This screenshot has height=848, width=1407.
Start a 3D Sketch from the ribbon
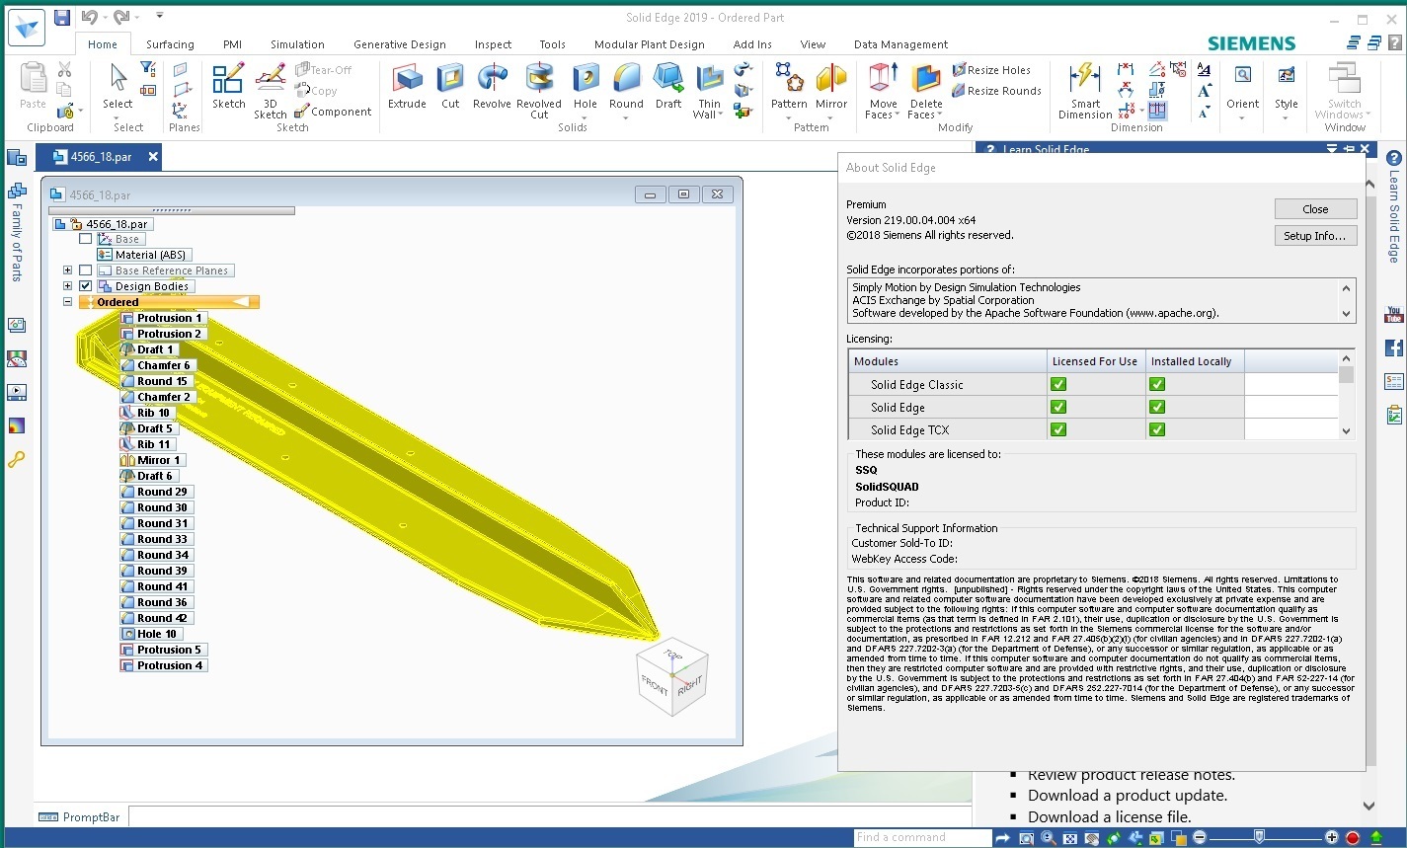pyautogui.click(x=270, y=91)
